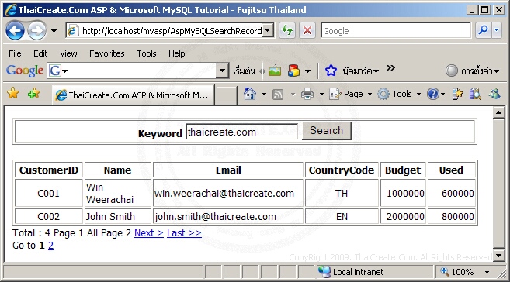Open the Favorites Center yellow star
This screenshot has width=510, height=282.
point(13,94)
